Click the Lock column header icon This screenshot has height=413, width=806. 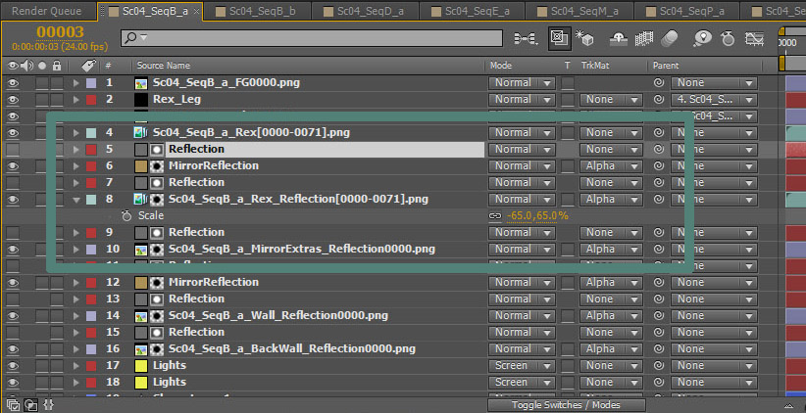click(57, 66)
